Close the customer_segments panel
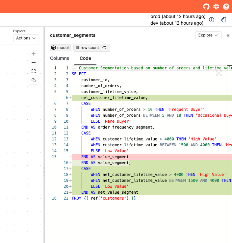Image resolution: width=232 pixels, height=243 pixels. [x=228, y=36]
